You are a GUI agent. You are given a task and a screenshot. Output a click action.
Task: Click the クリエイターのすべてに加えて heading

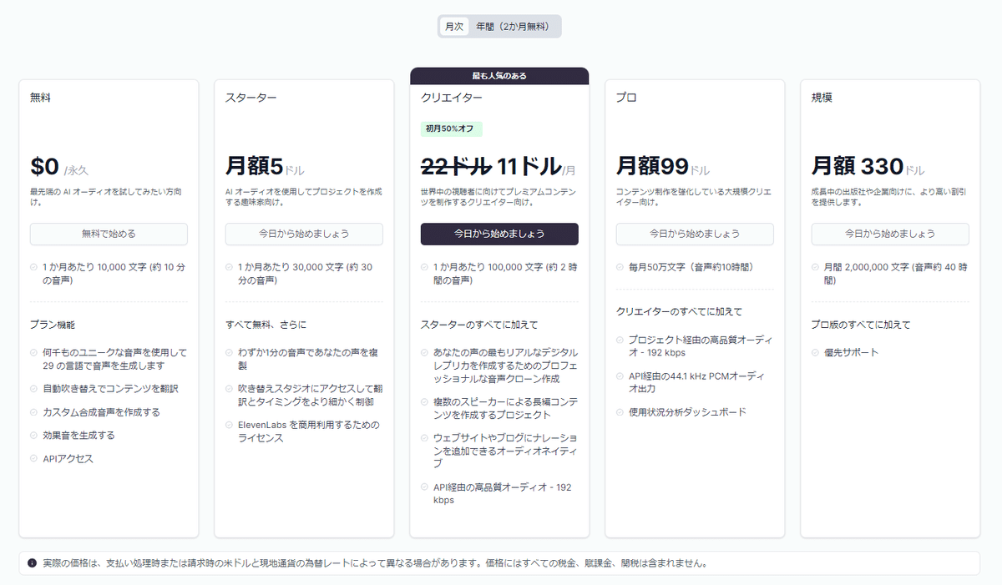point(679,311)
